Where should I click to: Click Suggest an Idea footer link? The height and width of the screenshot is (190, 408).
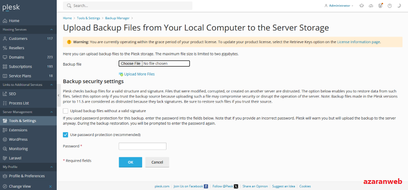[284, 186]
